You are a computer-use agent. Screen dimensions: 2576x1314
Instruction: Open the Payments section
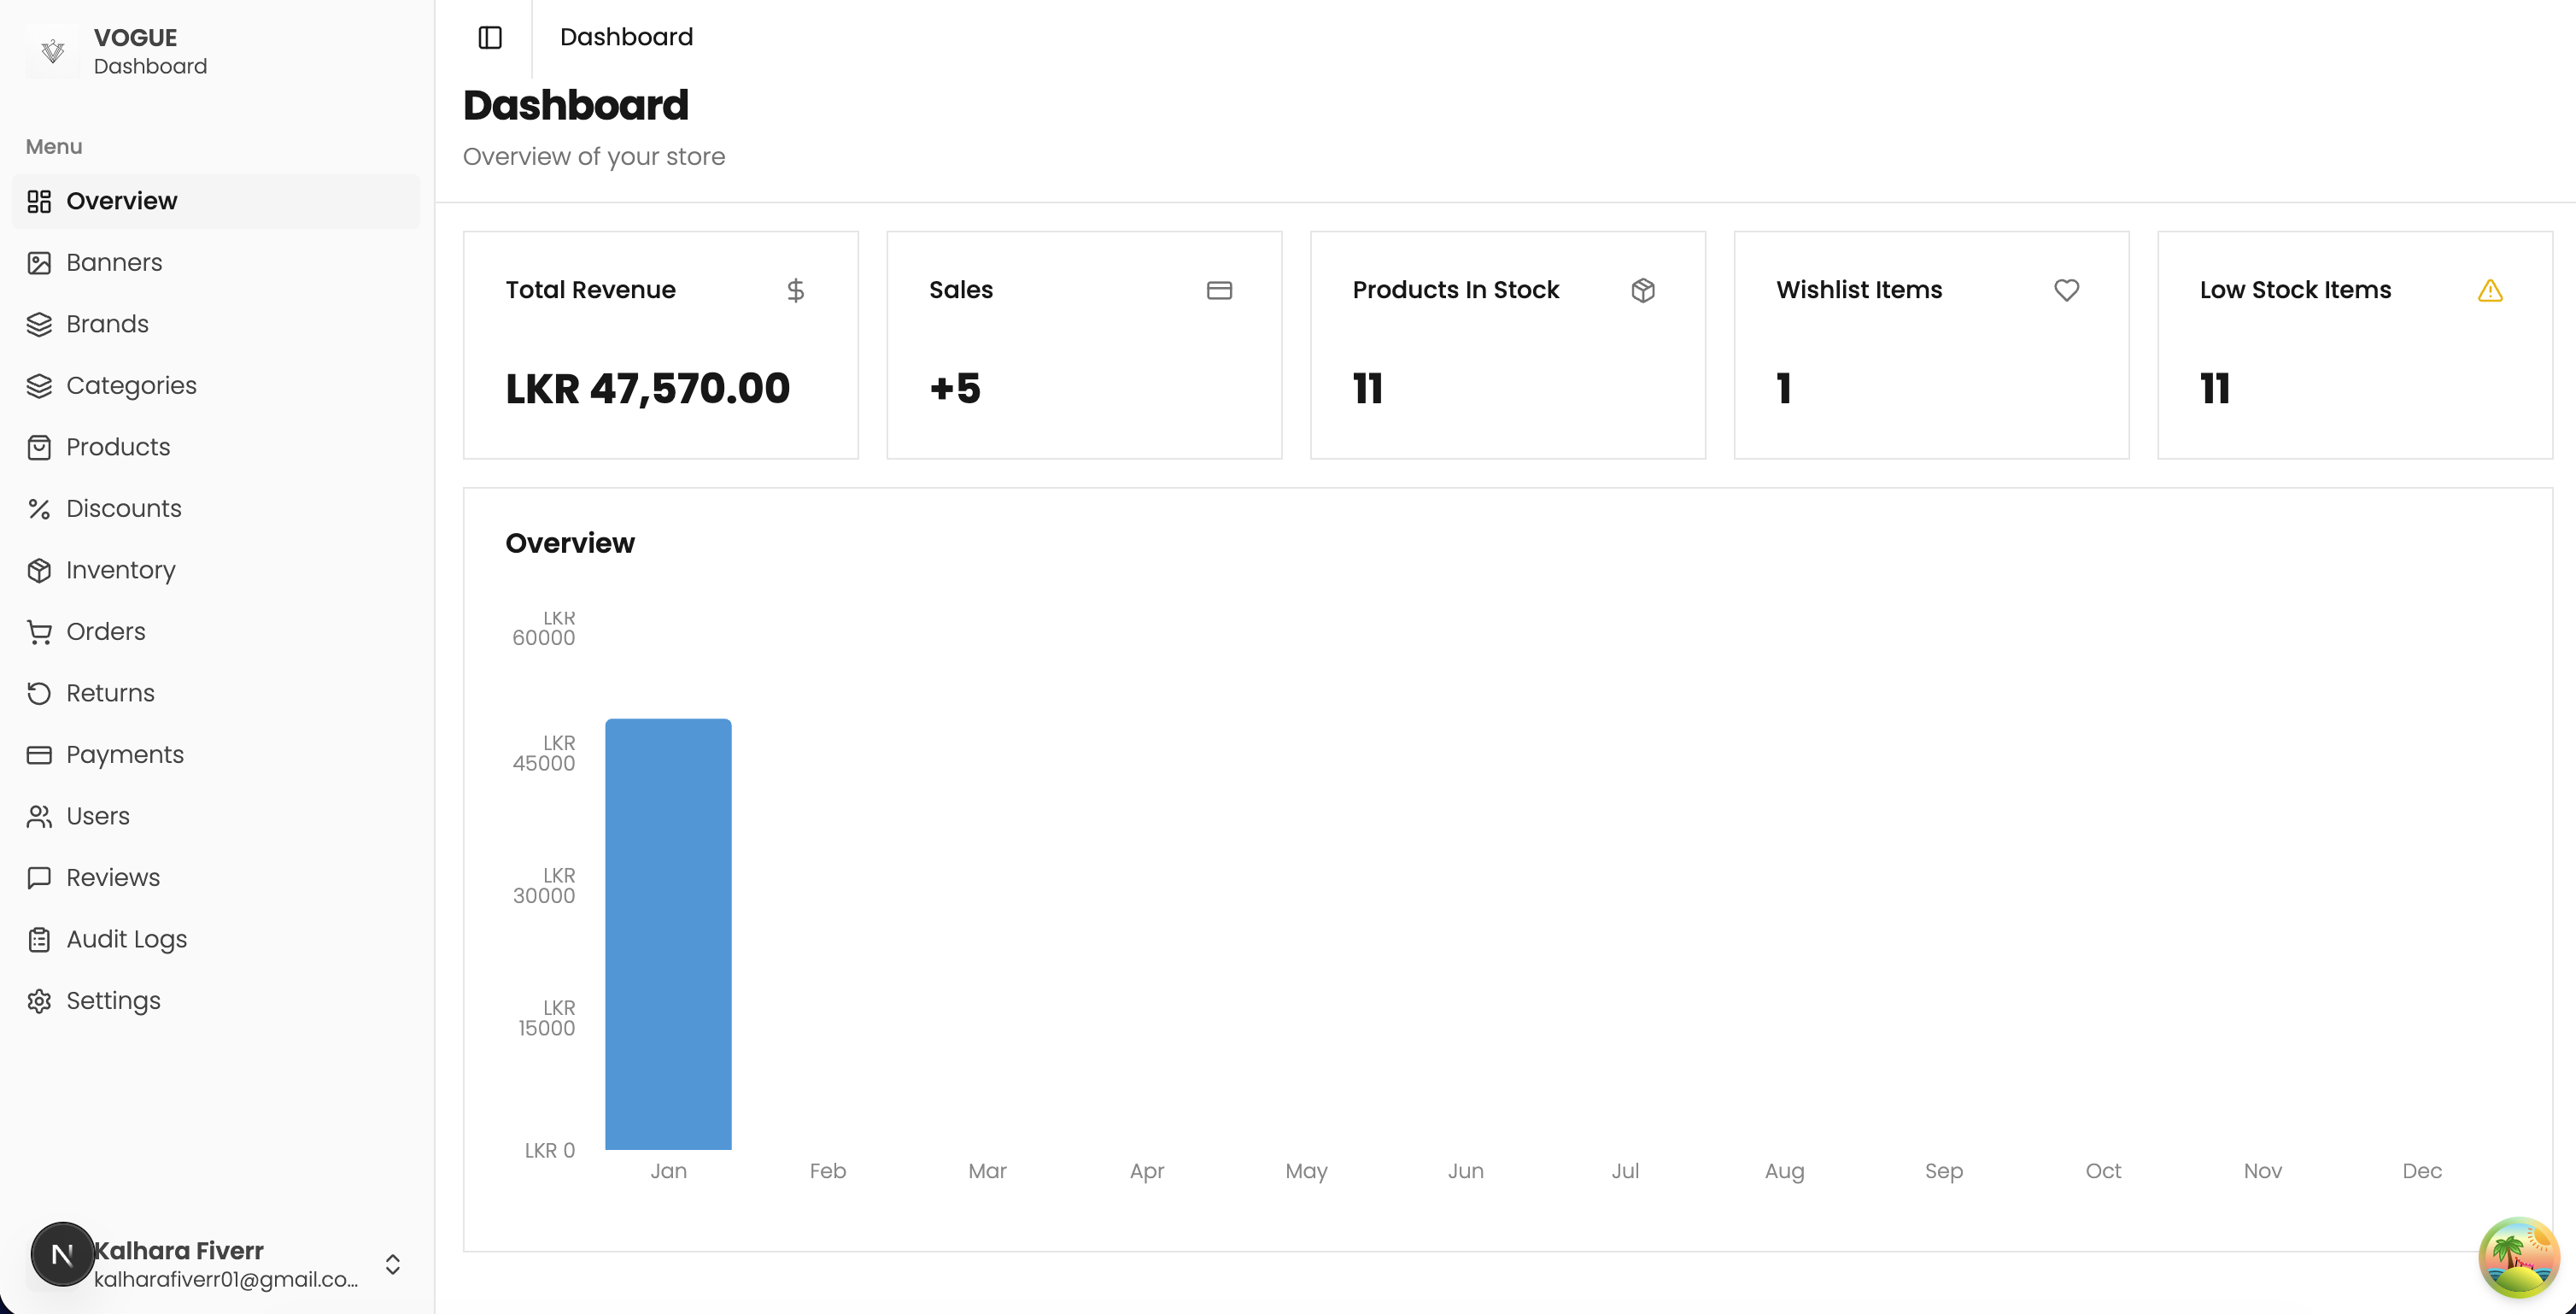pyautogui.click(x=125, y=755)
